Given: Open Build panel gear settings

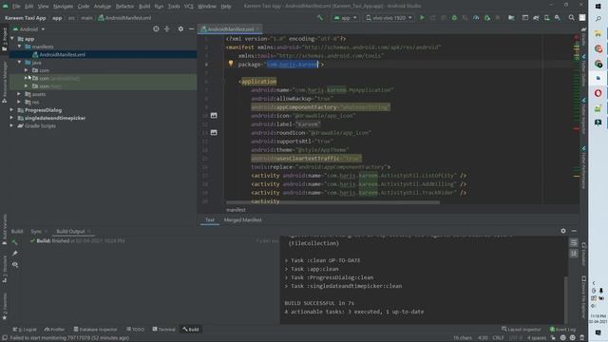Looking at the screenshot, I should pos(563,231).
